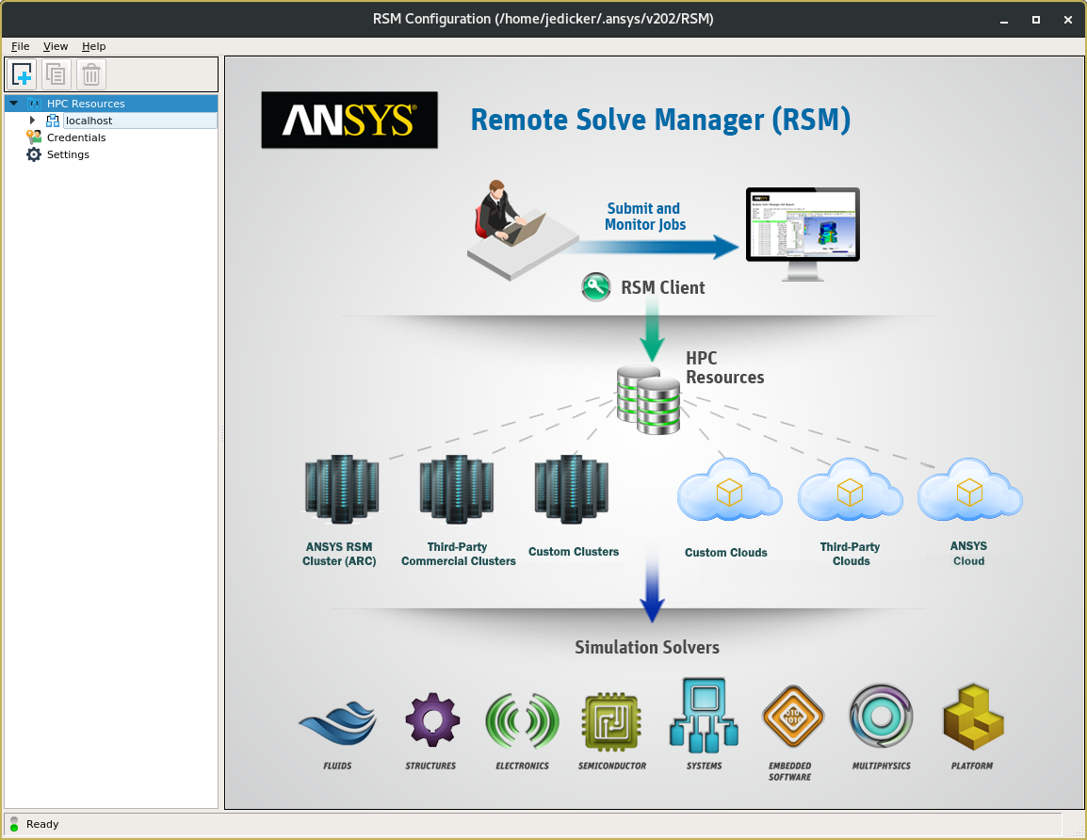This screenshot has width=1087, height=840.
Task: Select the localhost tree entry
Action: [x=89, y=121]
